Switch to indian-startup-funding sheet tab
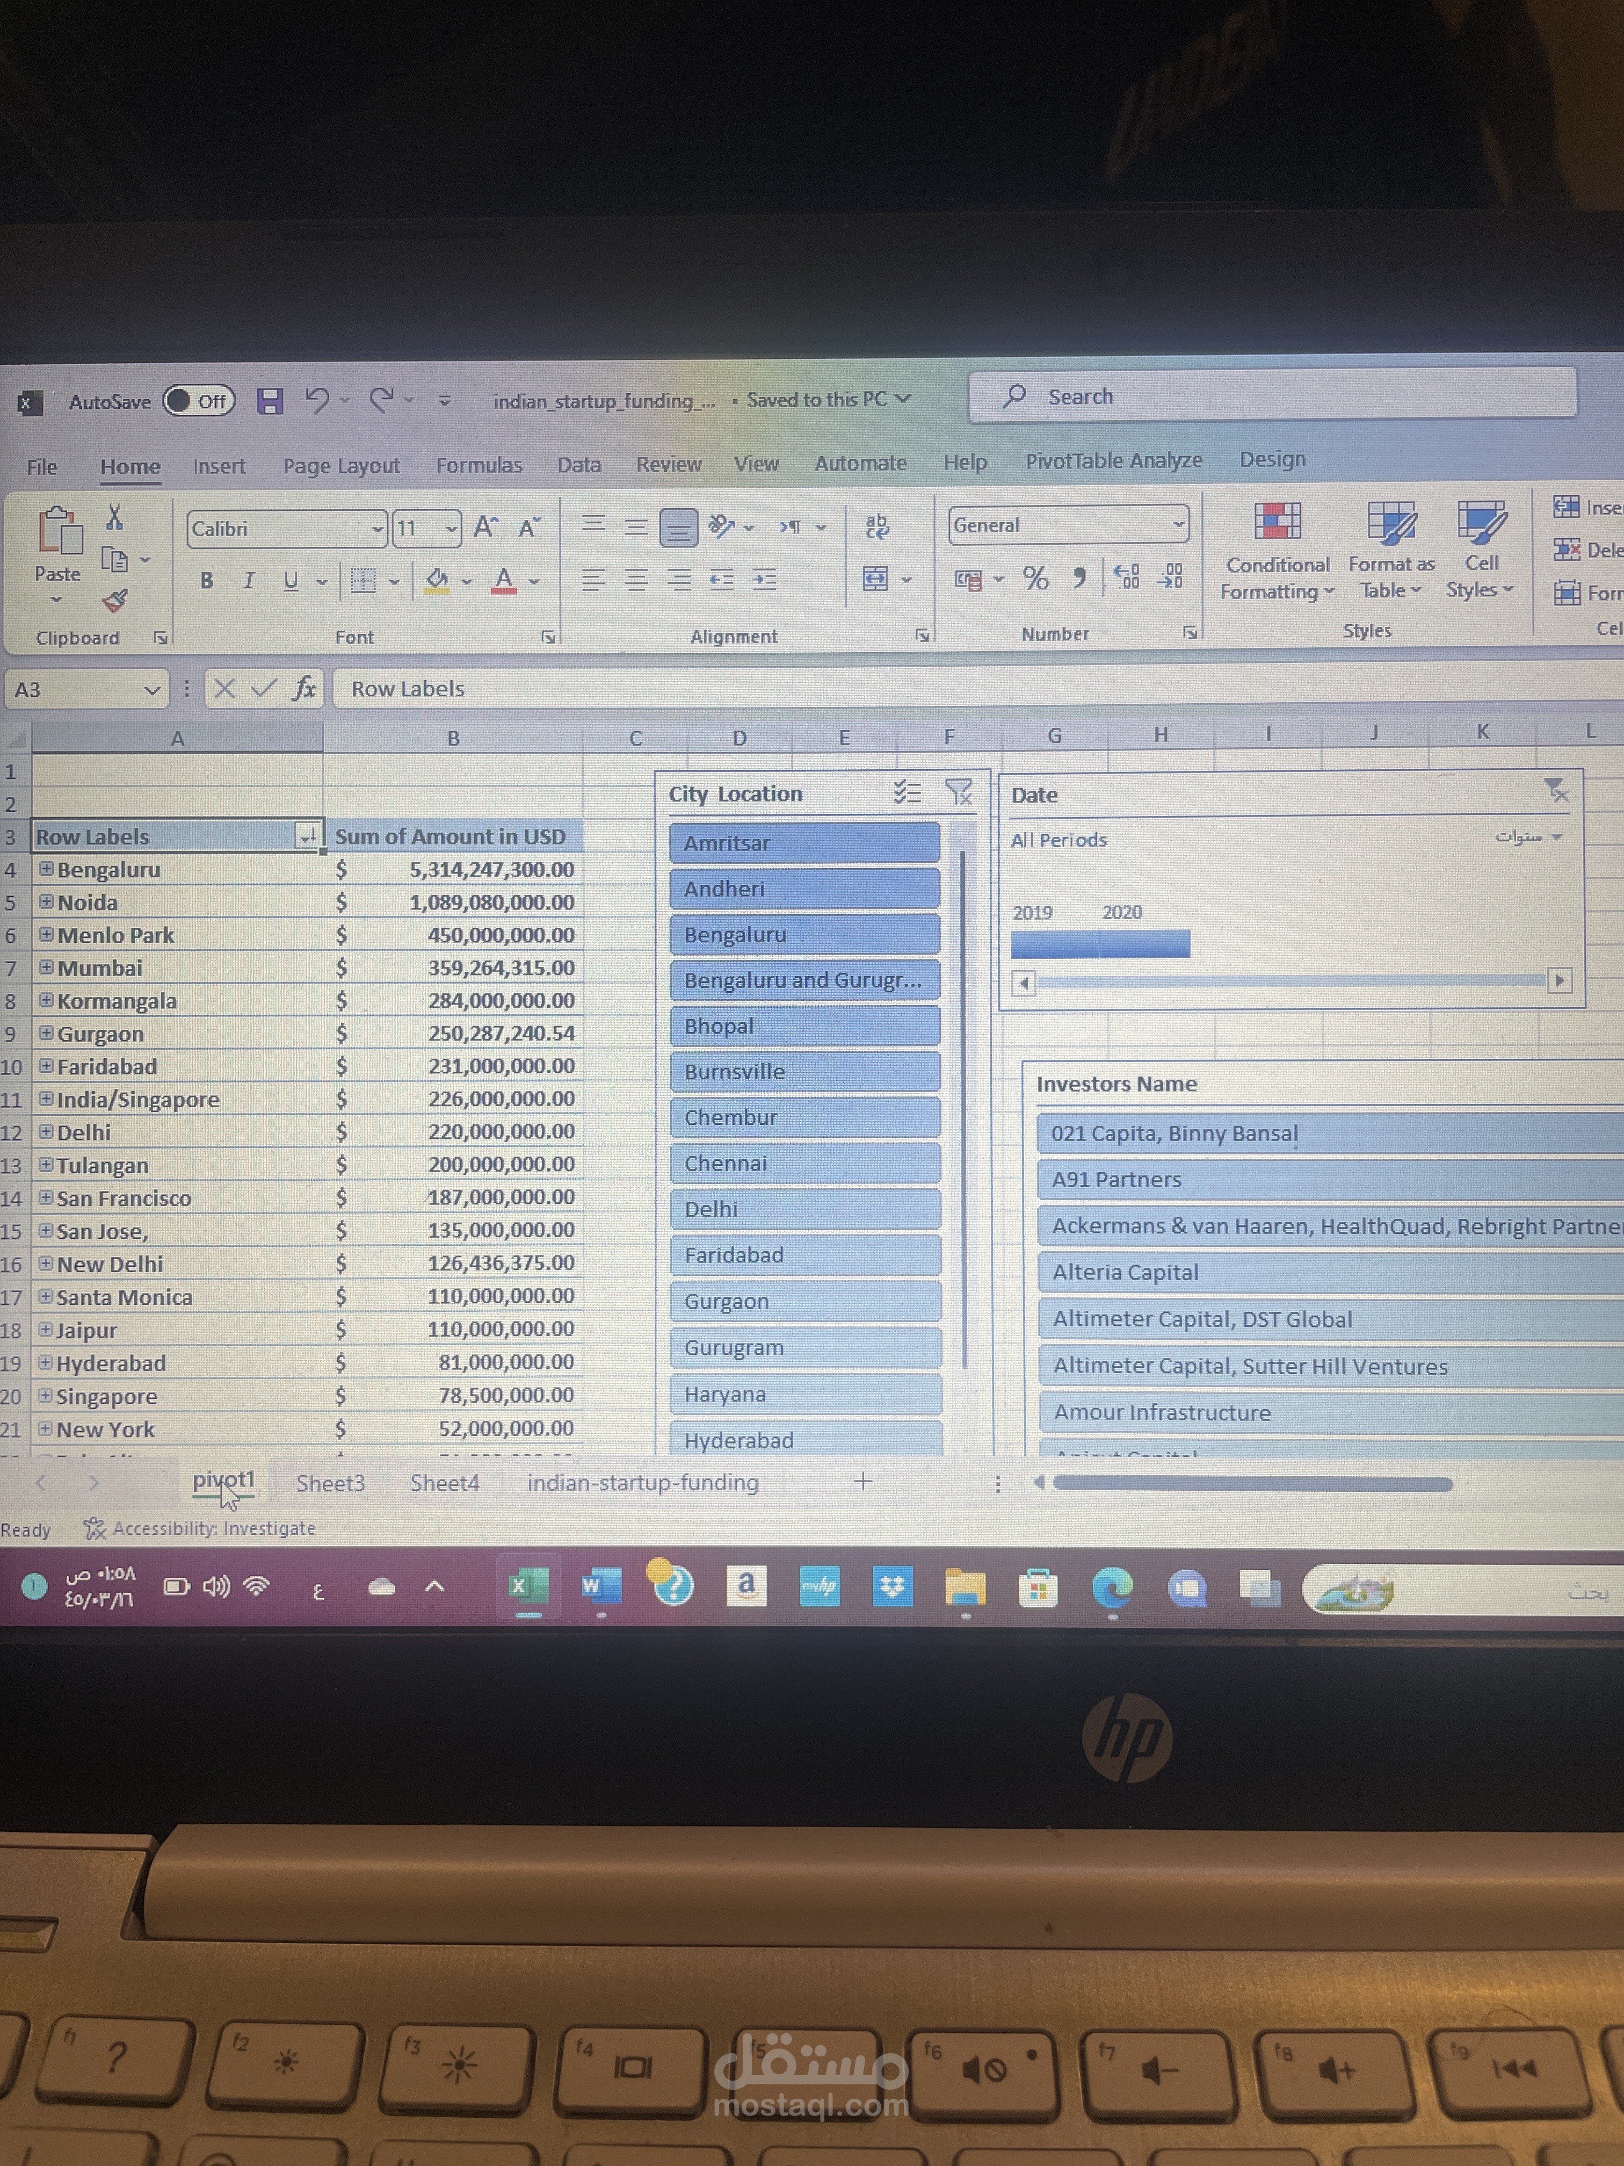The height and width of the screenshot is (2166, 1624). pos(643,1483)
